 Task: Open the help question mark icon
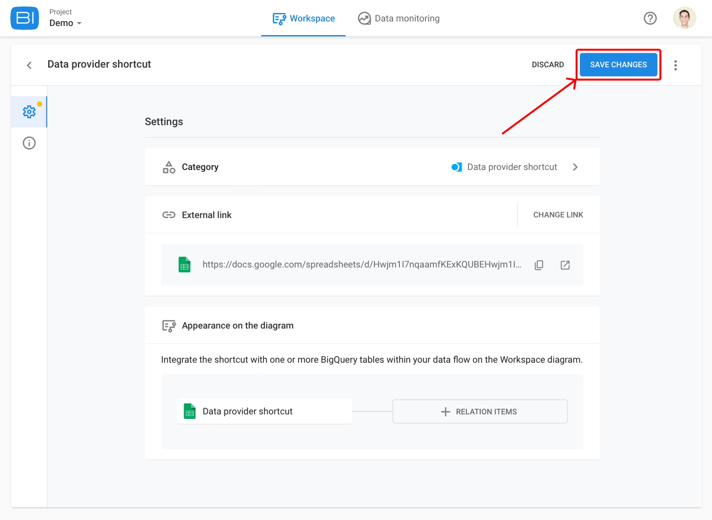[x=650, y=18]
